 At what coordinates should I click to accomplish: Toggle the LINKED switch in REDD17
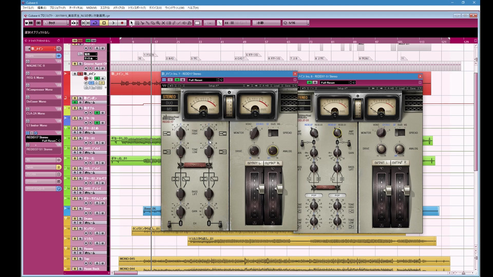pos(194,165)
